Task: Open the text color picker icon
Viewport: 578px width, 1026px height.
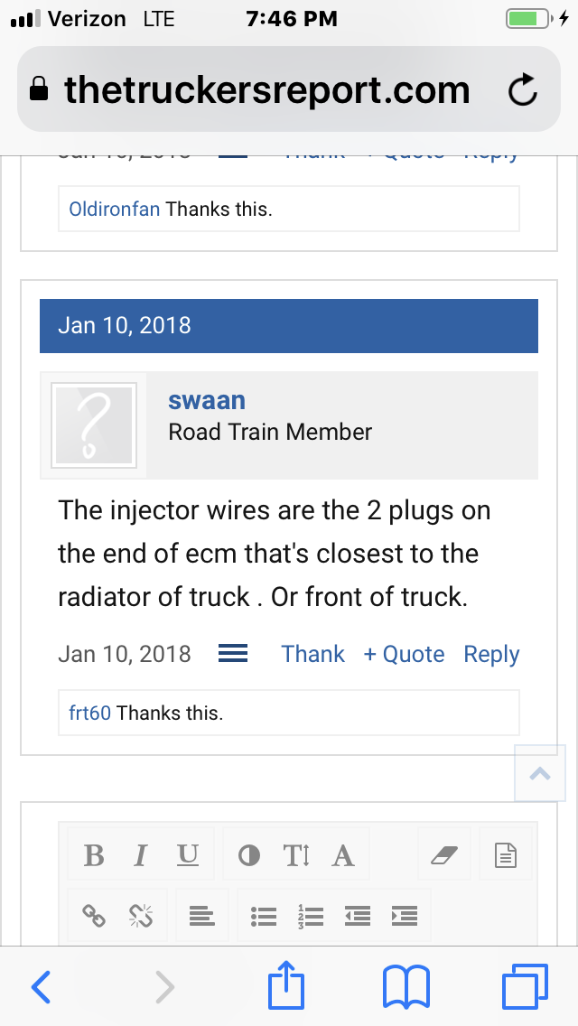Action: (248, 855)
